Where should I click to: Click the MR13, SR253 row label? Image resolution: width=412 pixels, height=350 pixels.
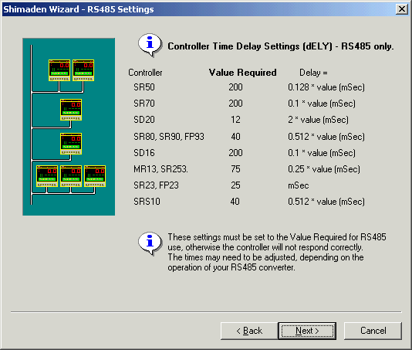(x=160, y=169)
